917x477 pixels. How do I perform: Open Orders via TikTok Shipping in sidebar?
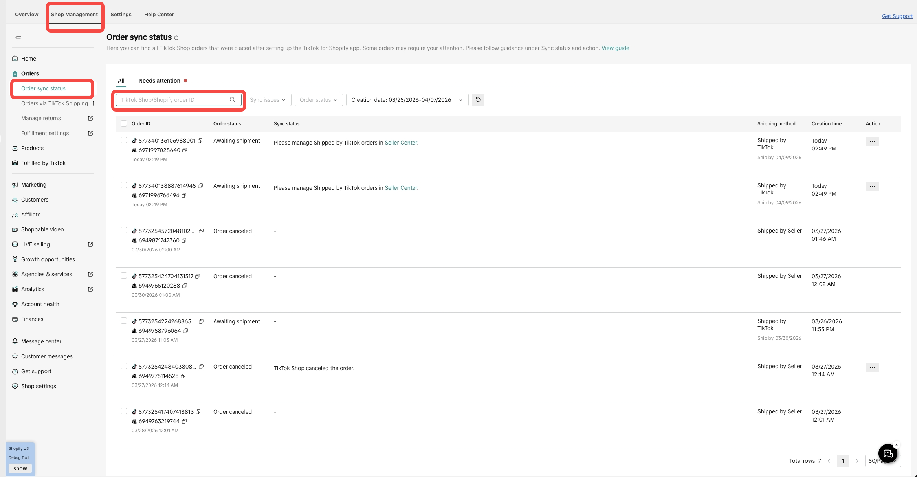click(x=55, y=103)
